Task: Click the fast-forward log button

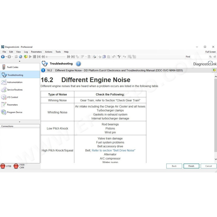Action: point(69,57)
